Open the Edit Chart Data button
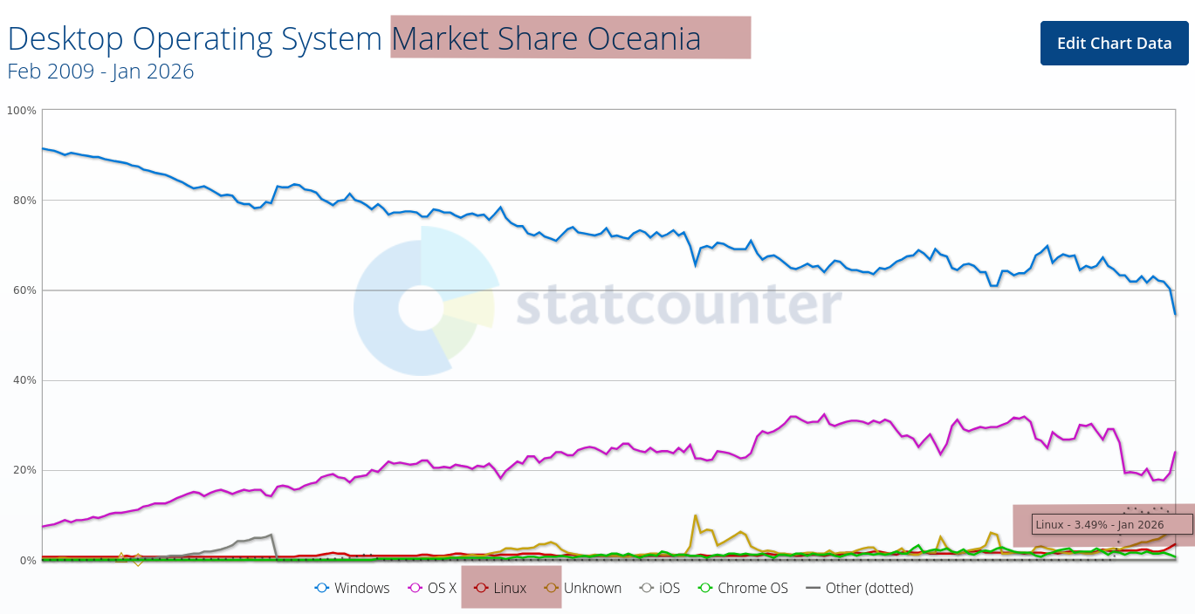 [1114, 43]
